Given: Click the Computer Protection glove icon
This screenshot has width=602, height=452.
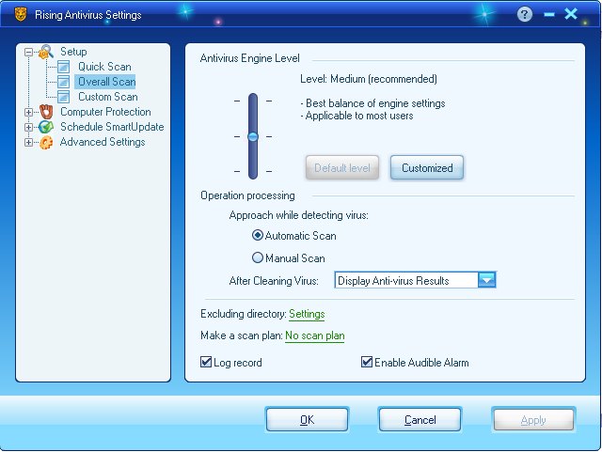Looking at the screenshot, I should tap(46, 112).
